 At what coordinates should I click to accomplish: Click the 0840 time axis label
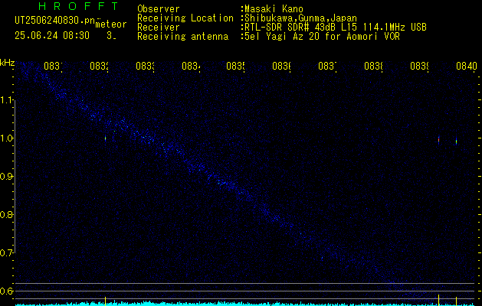467,66
